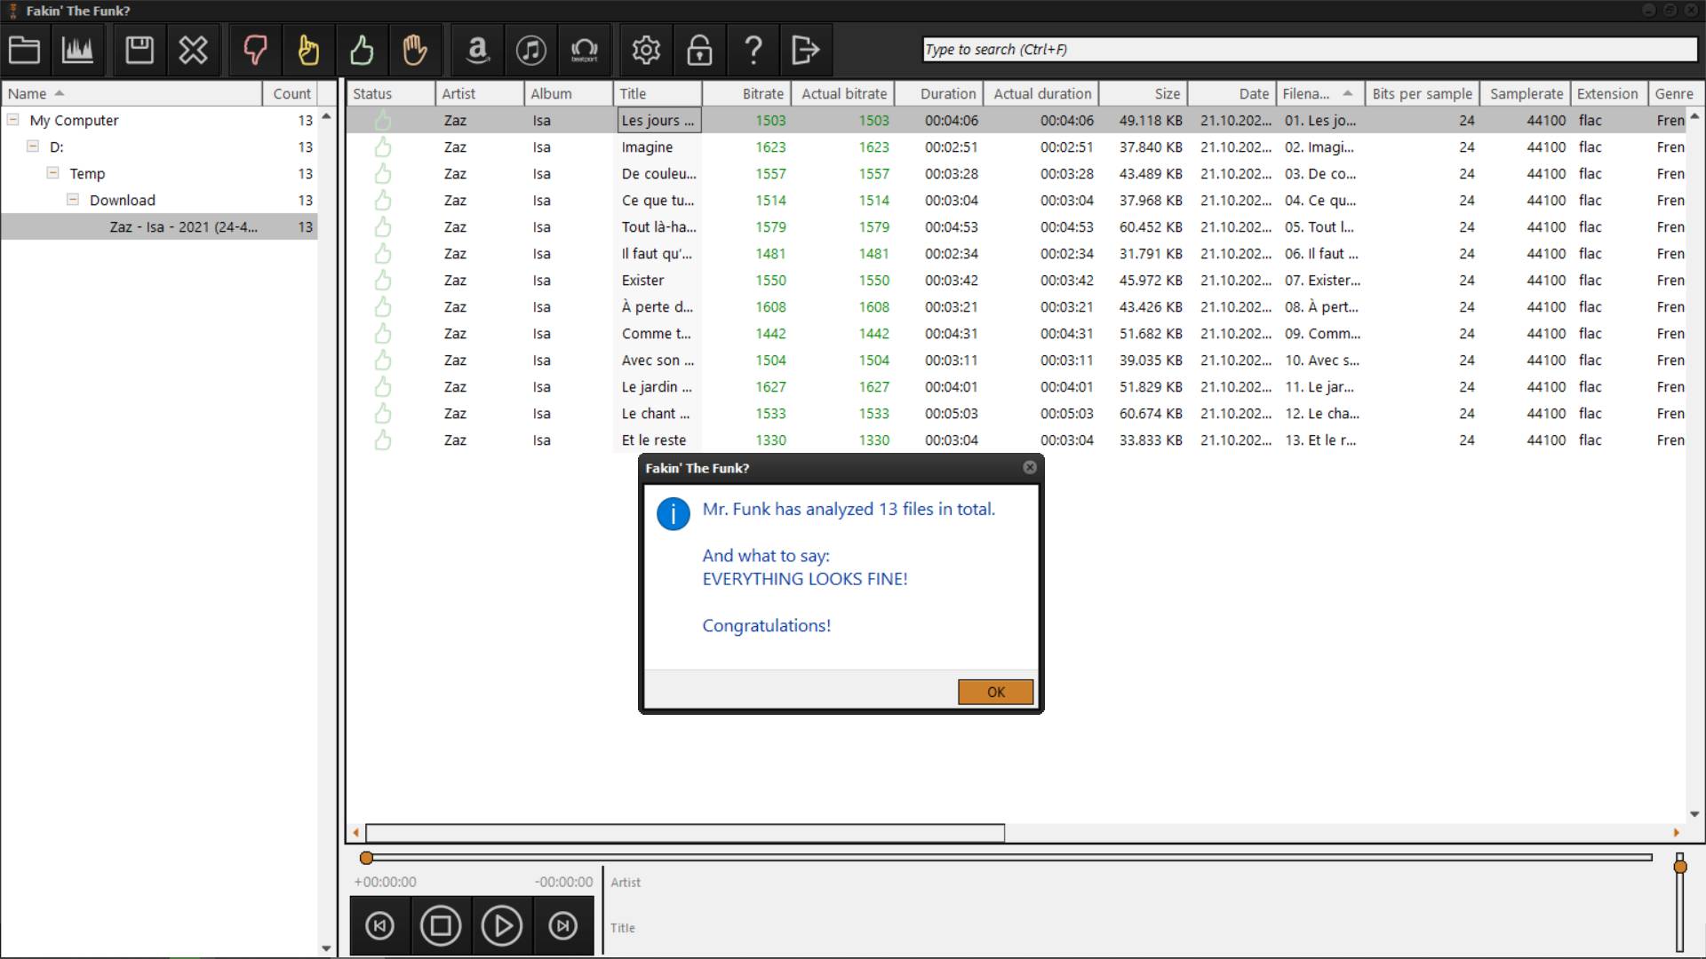Click the padlock unlock icon
Image resolution: width=1706 pixels, height=959 pixels.
pos(699,50)
